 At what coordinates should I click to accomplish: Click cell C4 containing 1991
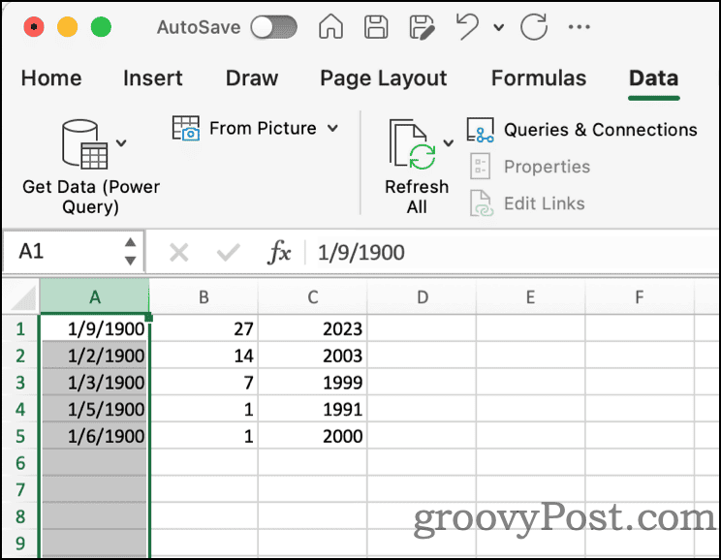click(x=313, y=409)
